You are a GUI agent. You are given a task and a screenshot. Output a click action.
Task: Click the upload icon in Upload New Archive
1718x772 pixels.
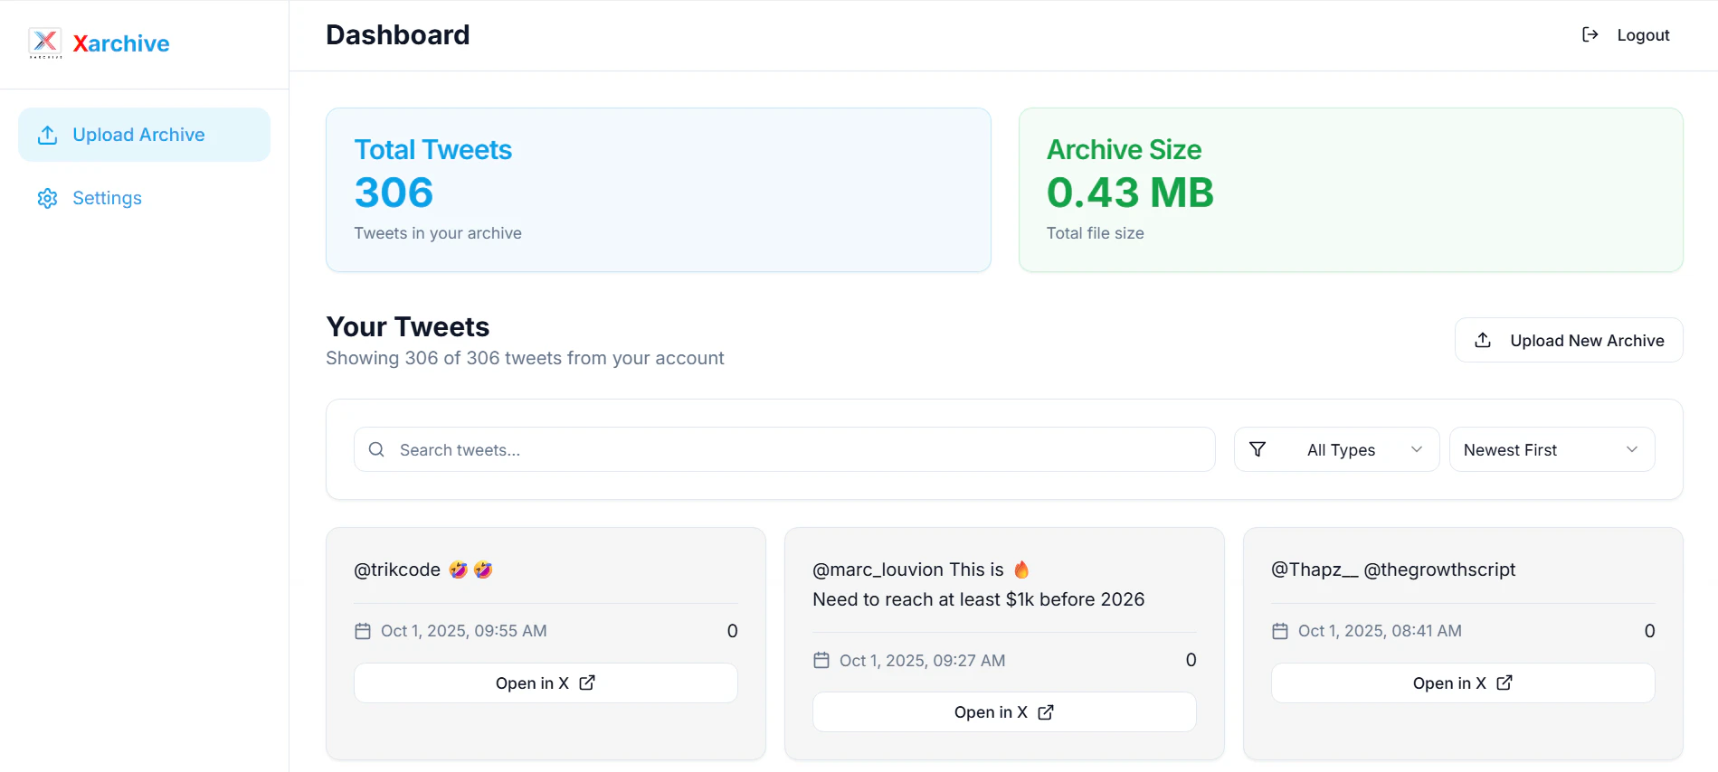pos(1483,341)
